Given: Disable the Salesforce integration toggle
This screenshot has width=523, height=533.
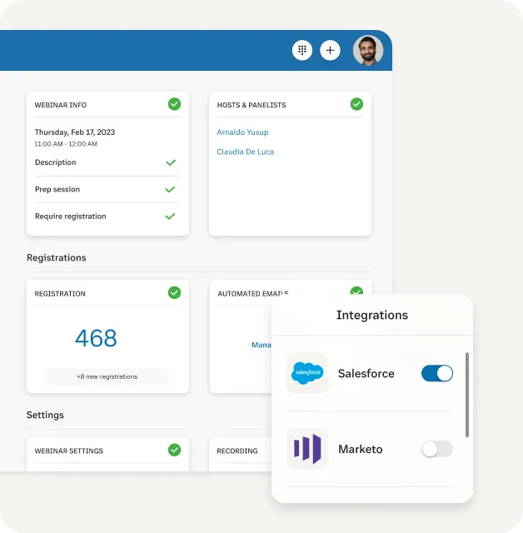Looking at the screenshot, I should point(437,374).
